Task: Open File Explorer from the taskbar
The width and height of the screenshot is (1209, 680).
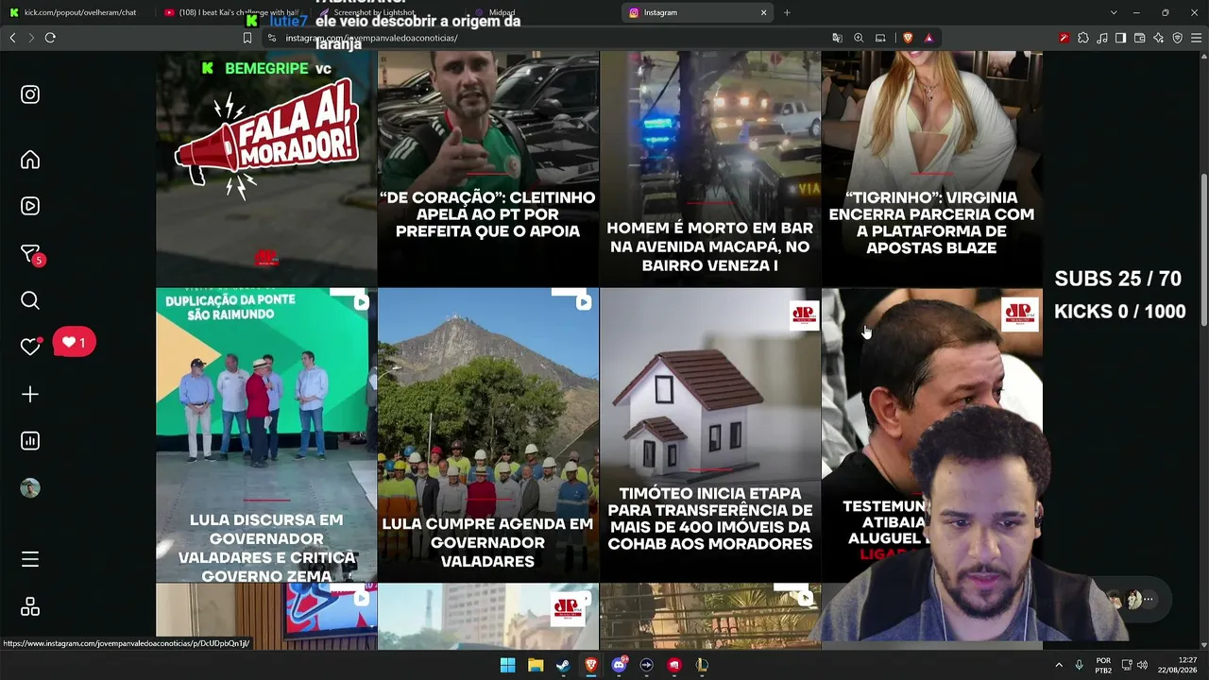Action: (x=536, y=665)
